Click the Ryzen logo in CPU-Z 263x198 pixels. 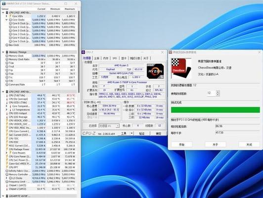point(155,71)
